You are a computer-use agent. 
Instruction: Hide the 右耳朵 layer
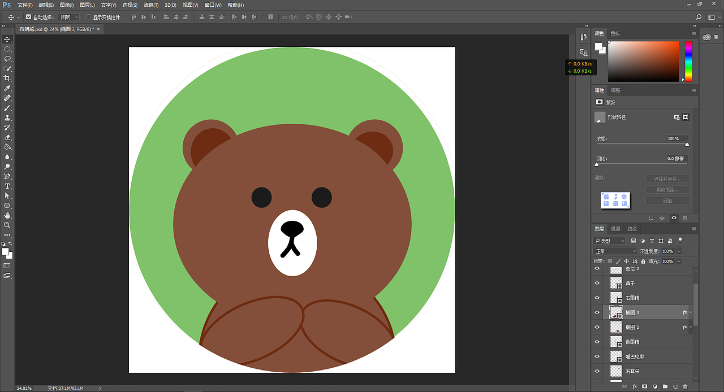(x=597, y=371)
